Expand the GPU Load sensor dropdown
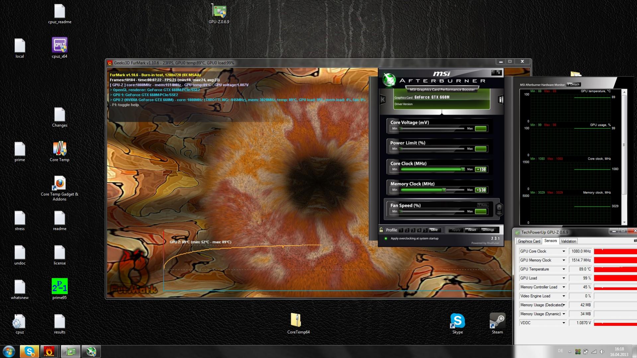637x358 pixels. 564,278
